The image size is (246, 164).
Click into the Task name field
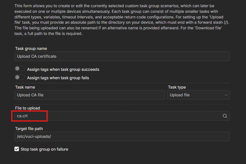[x=90, y=95]
